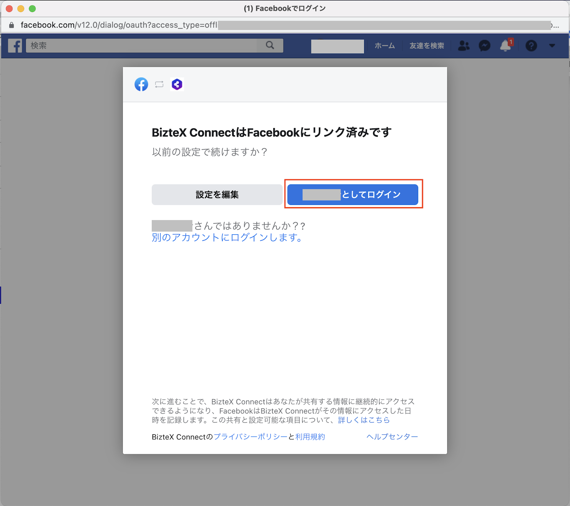Close the Facebook login window

click(x=9, y=9)
